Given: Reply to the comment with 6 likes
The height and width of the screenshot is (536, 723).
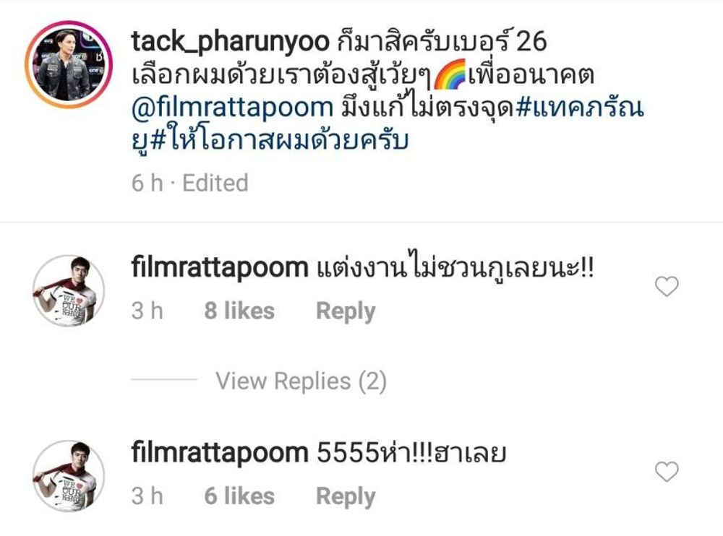Looking at the screenshot, I should (346, 496).
